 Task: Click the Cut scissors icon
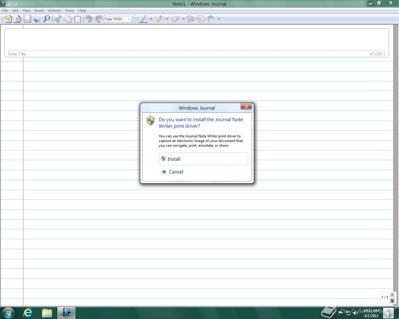click(x=58, y=19)
